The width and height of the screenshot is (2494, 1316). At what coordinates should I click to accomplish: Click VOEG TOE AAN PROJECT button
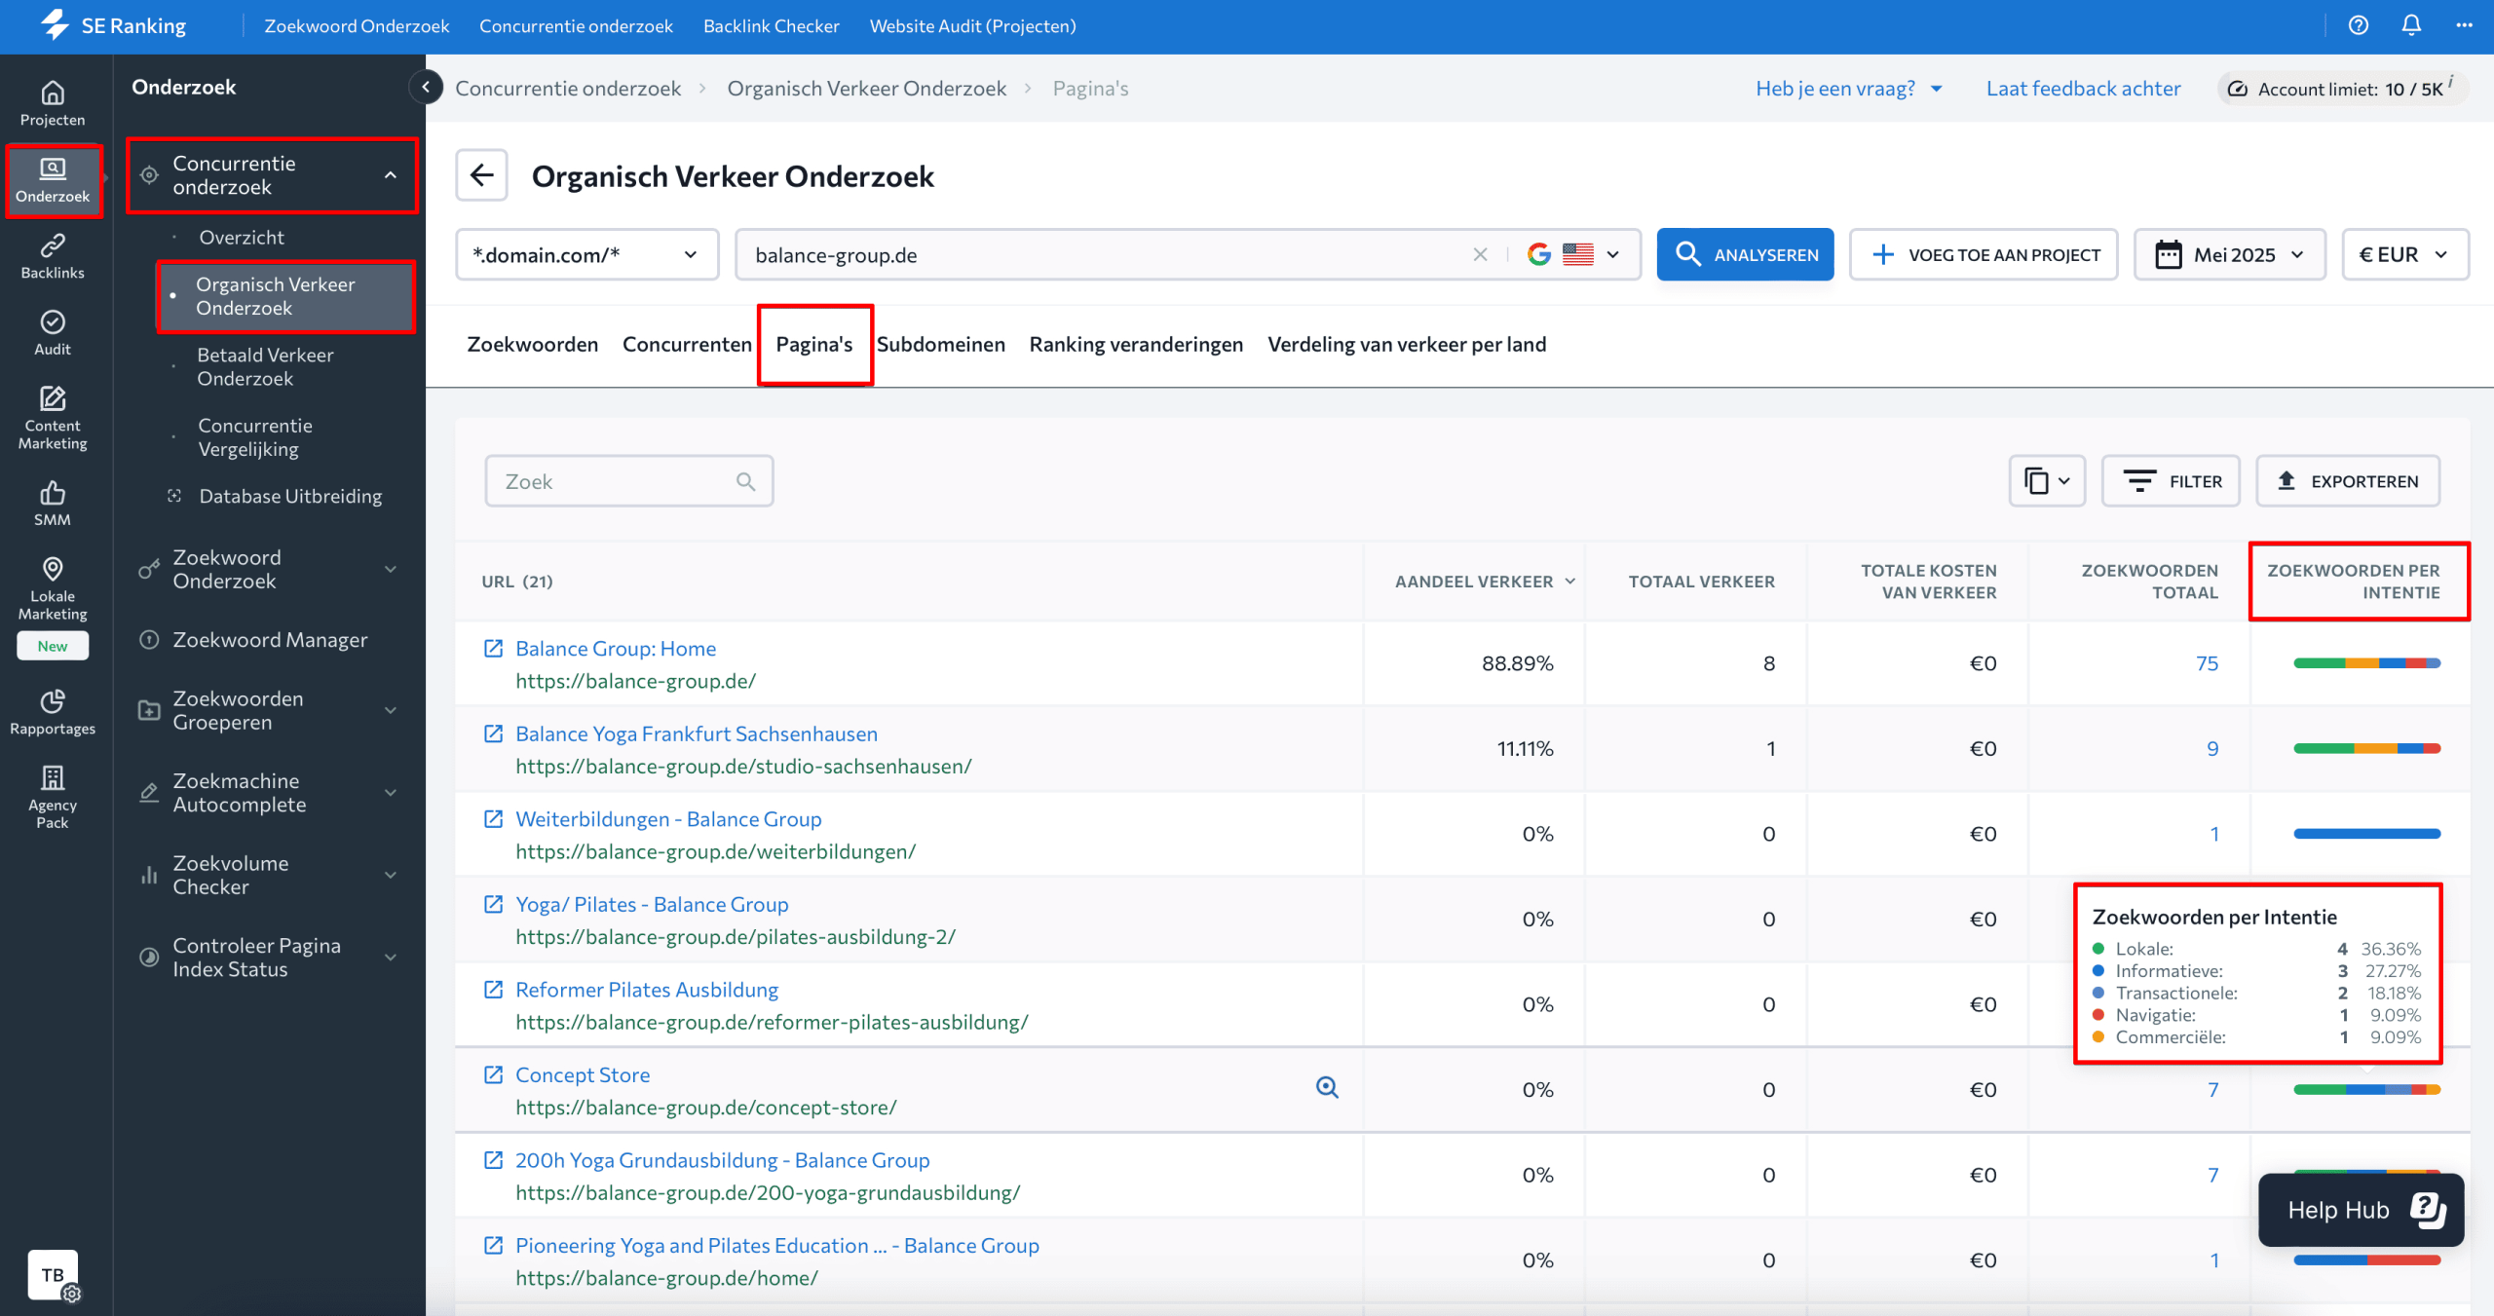tap(1984, 254)
